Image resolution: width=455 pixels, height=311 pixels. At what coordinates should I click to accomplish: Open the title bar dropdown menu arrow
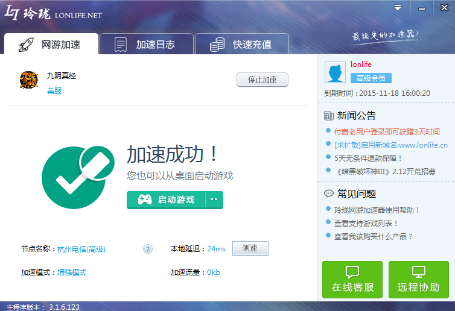coord(398,8)
